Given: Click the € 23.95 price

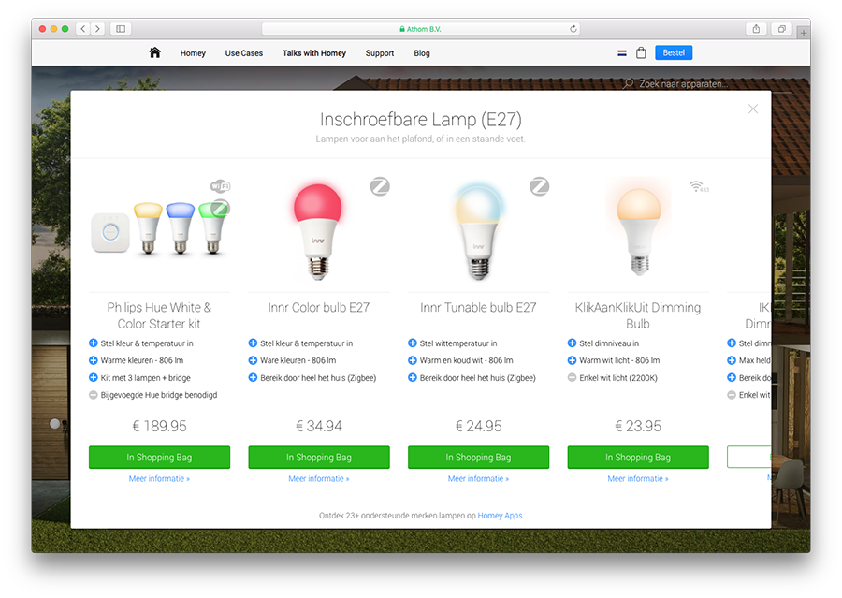Looking at the screenshot, I should (x=638, y=426).
